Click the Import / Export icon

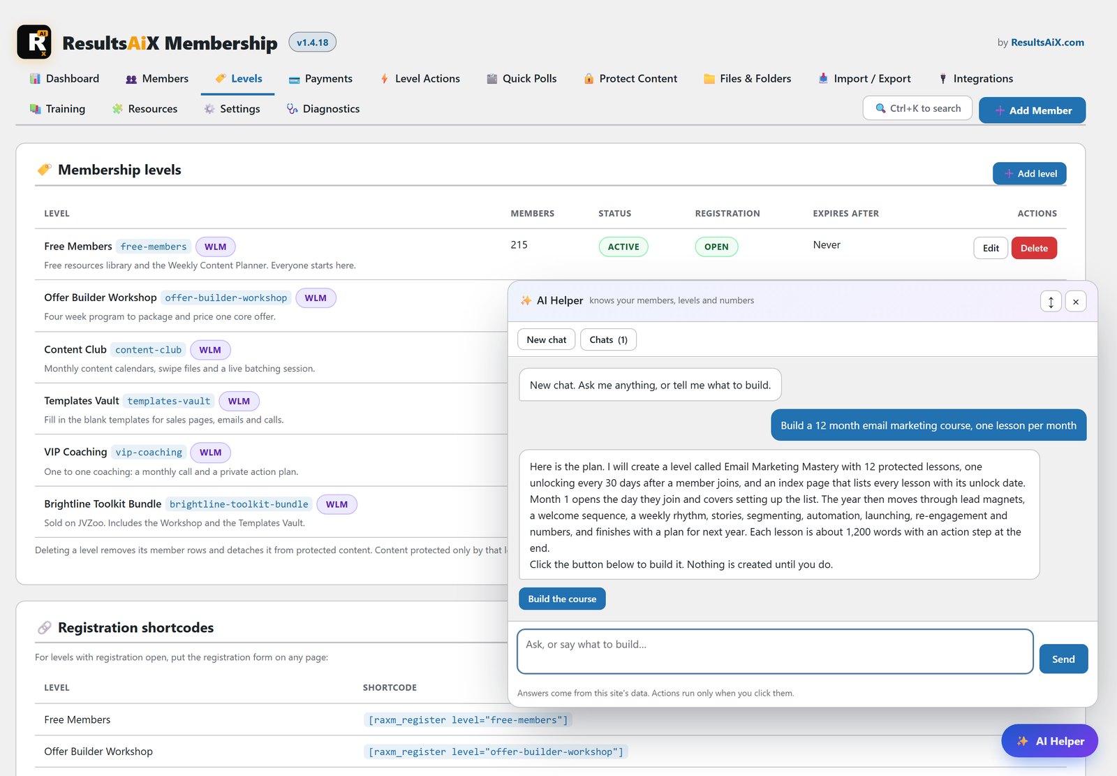coord(823,79)
